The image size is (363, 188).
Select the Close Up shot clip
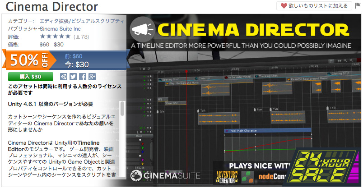209,78
